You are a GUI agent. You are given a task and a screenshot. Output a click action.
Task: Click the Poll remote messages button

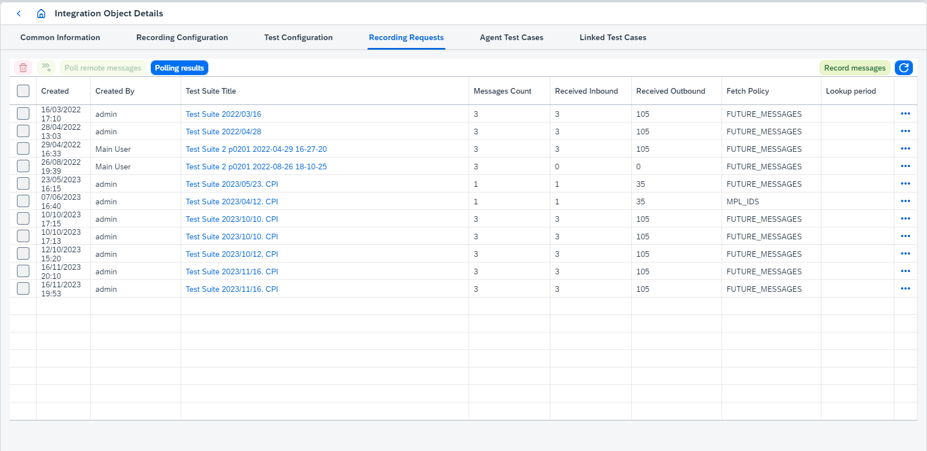point(103,68)
